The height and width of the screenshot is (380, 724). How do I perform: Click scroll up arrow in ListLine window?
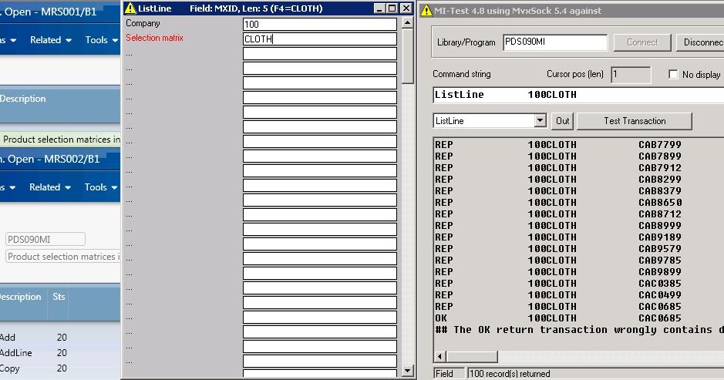point(407,22)
